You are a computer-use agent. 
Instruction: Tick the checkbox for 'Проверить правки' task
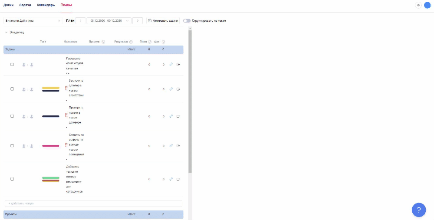coord(12,116)
